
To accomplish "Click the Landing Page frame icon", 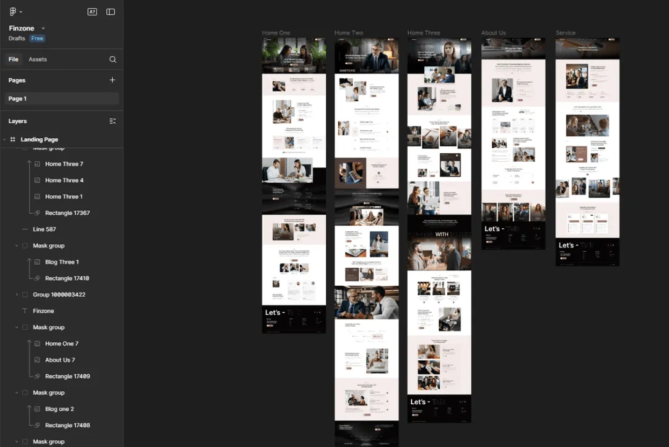I will pos(13,139).
